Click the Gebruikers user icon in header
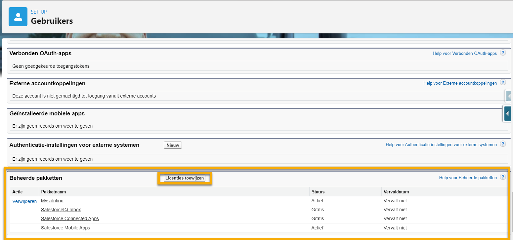This screenshot has height=240, width=513. tap(18, 17)
